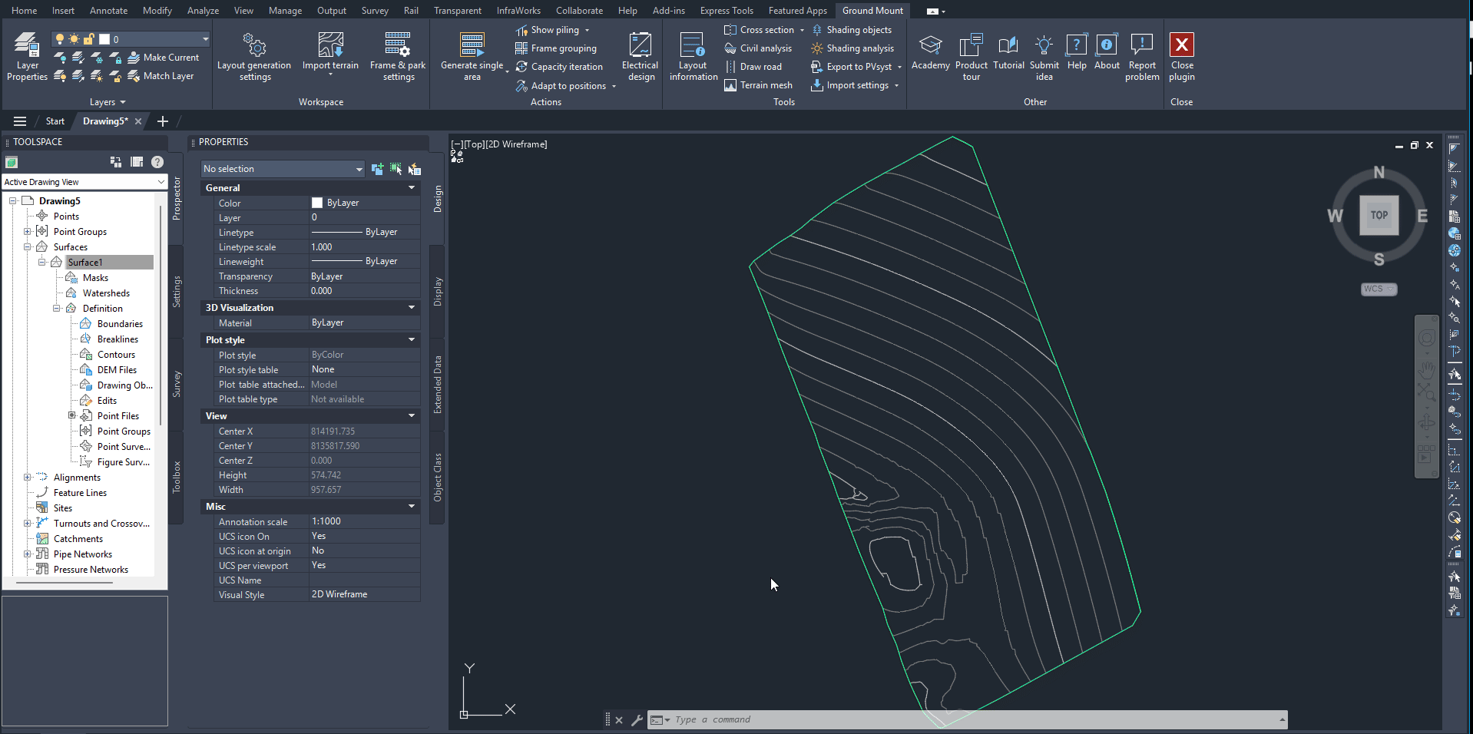Open Layout generation settings

(x=254, y=56)
